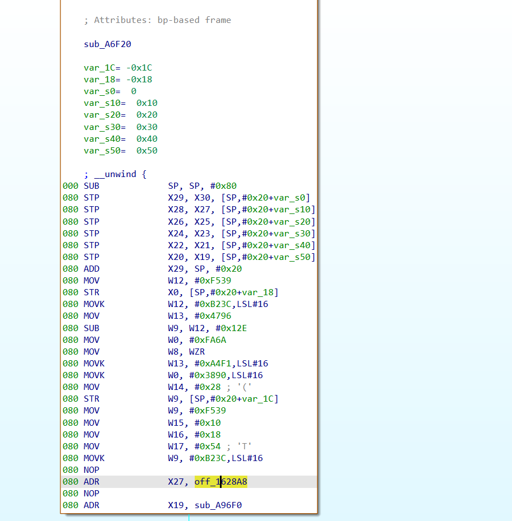512x521 pixels.
Task: Click MOVK W0, #0x3890,LSL#16 line
Action: (173, 375)
